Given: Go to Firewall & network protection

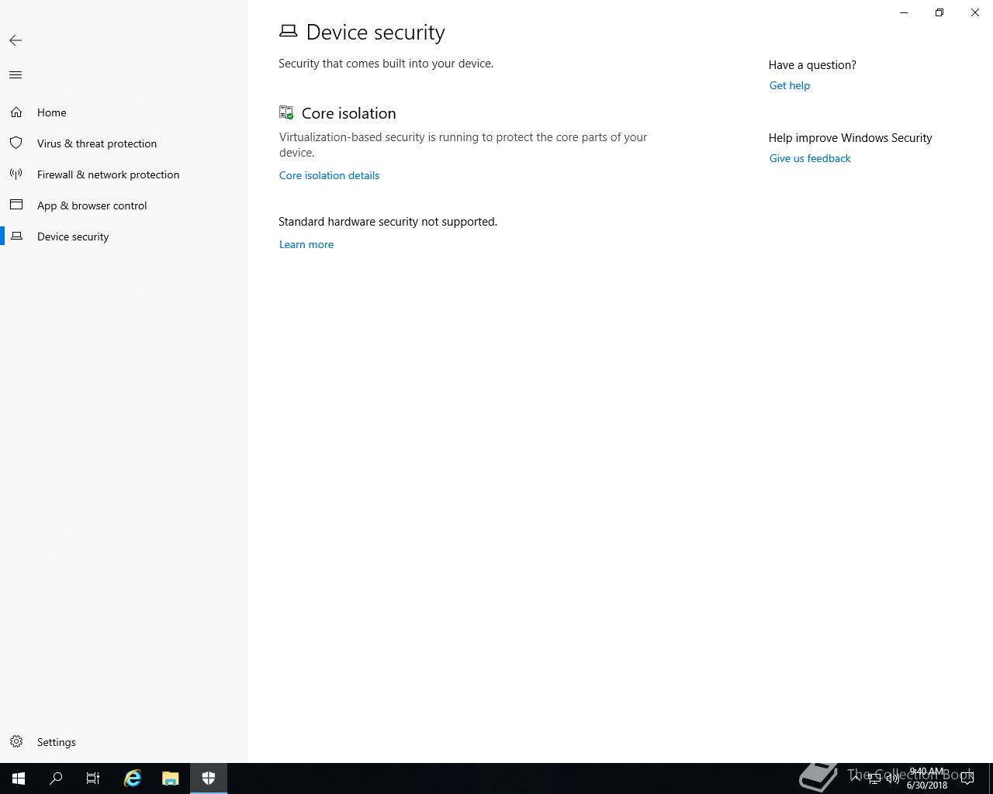Looking at the screenshot, I should coord(124,174).
